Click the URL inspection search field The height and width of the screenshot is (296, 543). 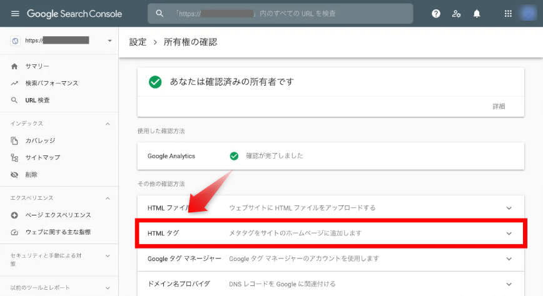click(x=280, y=14)
